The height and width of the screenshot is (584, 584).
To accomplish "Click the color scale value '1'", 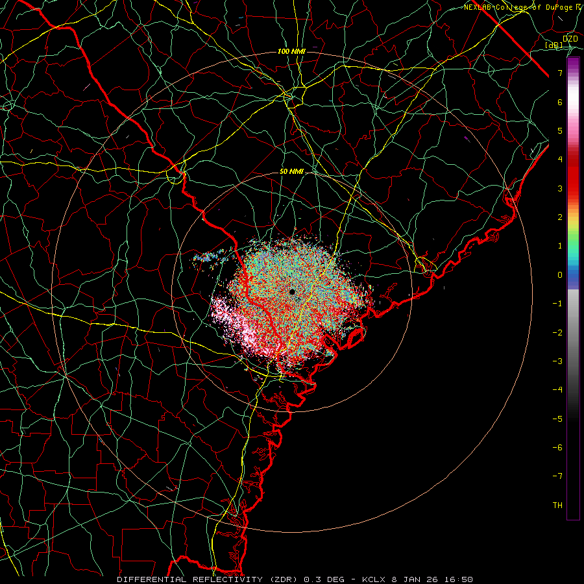I will click(560, 246).
